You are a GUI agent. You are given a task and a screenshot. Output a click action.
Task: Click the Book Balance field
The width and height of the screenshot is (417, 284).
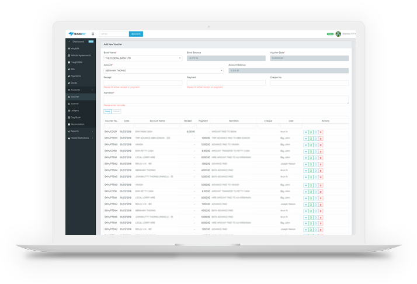[x=226, y=58]
